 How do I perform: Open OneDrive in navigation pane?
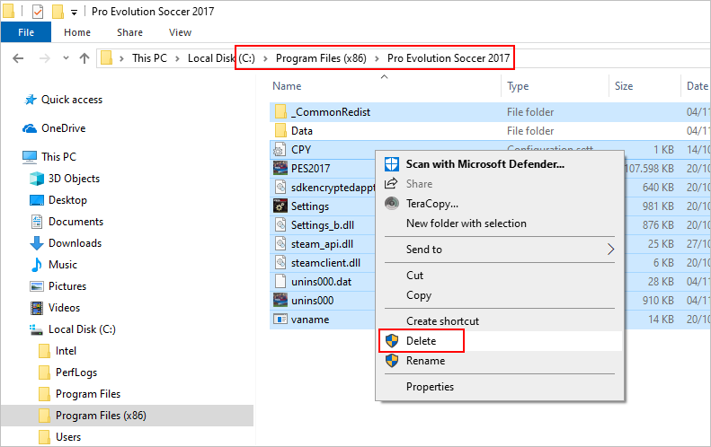64,128
